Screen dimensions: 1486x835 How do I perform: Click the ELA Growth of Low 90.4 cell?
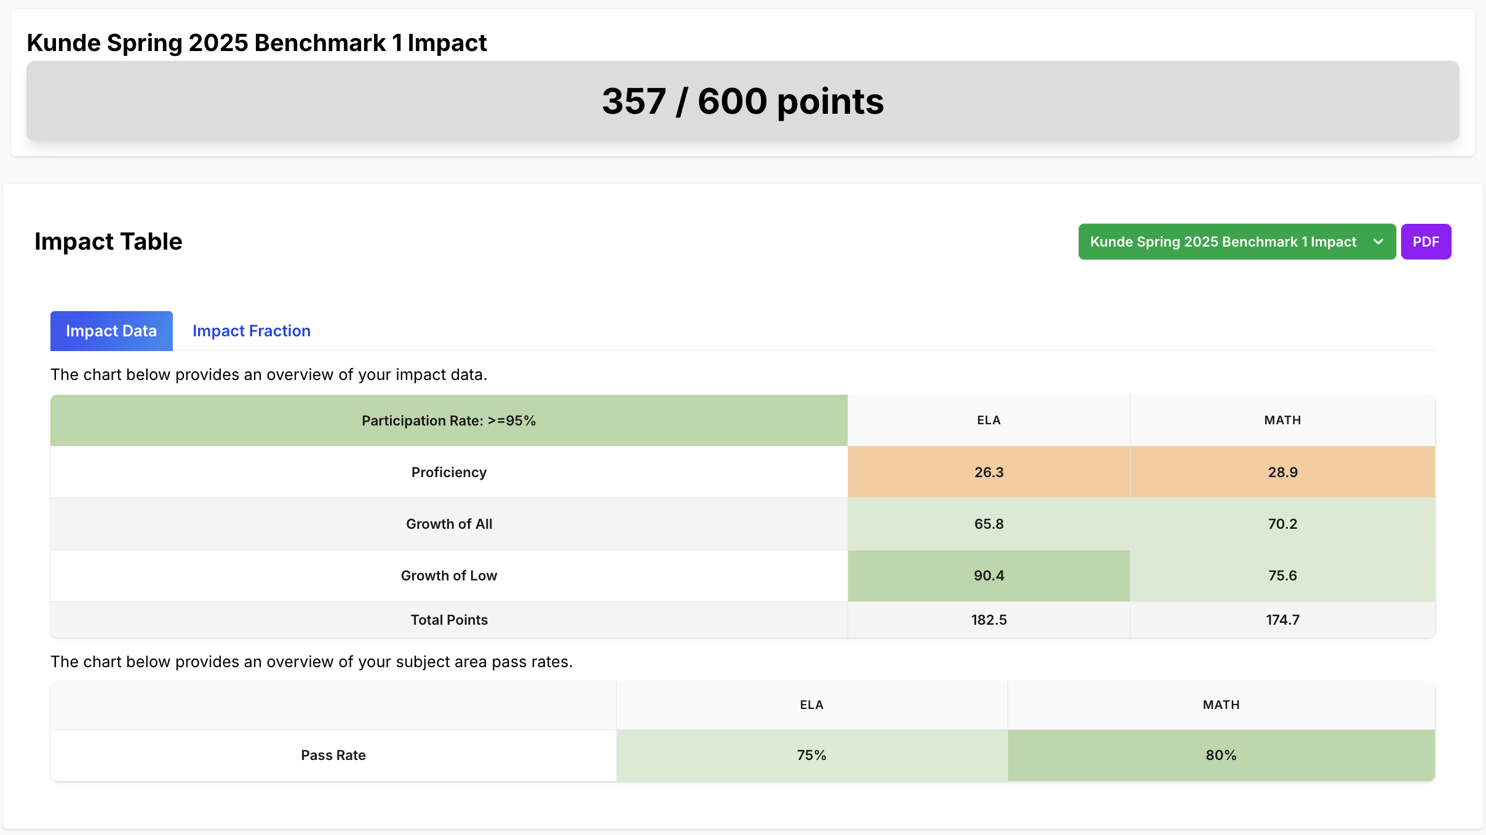988,576
